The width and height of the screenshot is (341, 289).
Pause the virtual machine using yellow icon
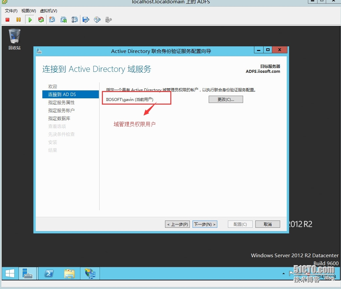pos(19,20)
